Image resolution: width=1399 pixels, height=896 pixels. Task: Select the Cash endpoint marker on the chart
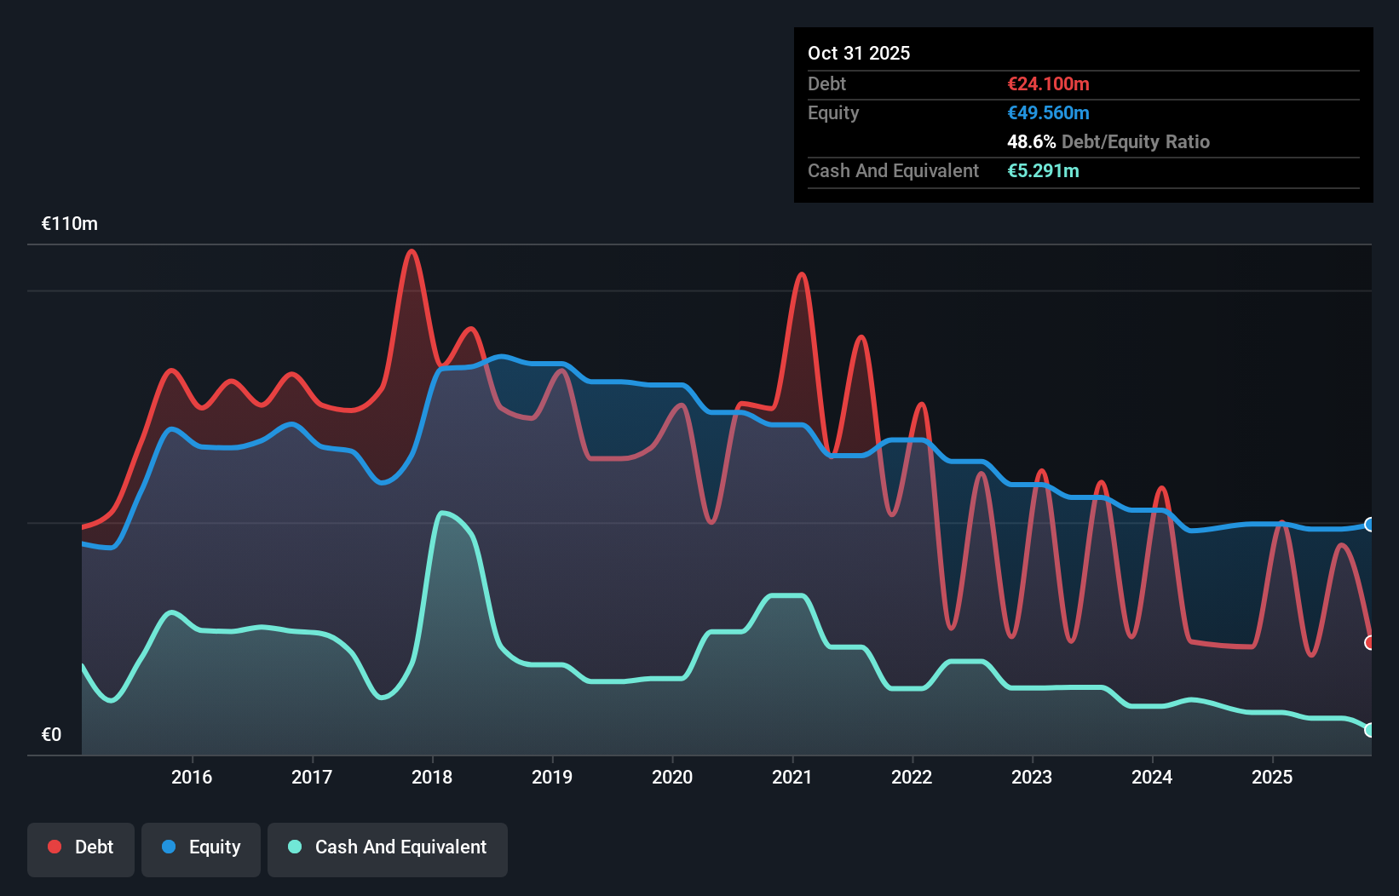1369,730
